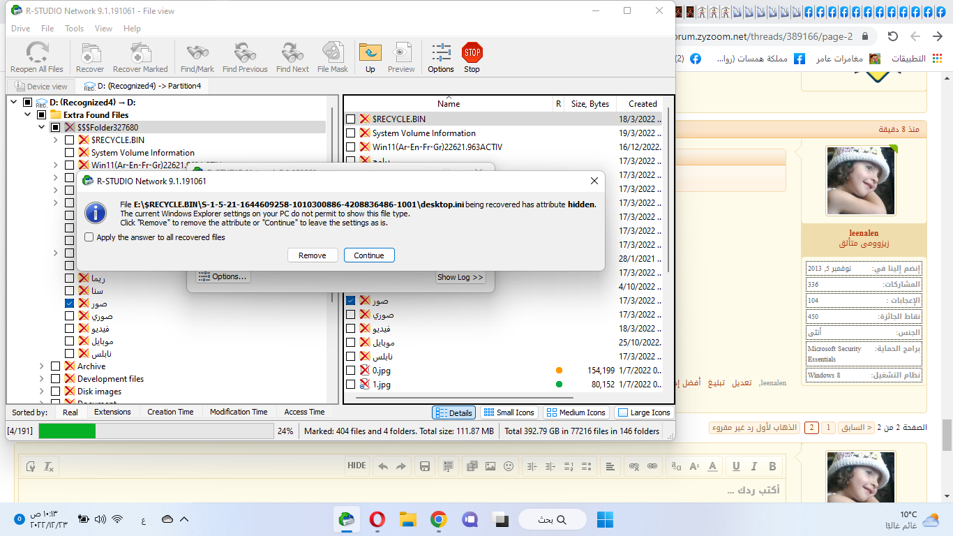Check System Volume Information in tree
The height and width of the screenshot is (536, 953).
tap(69, 153)
